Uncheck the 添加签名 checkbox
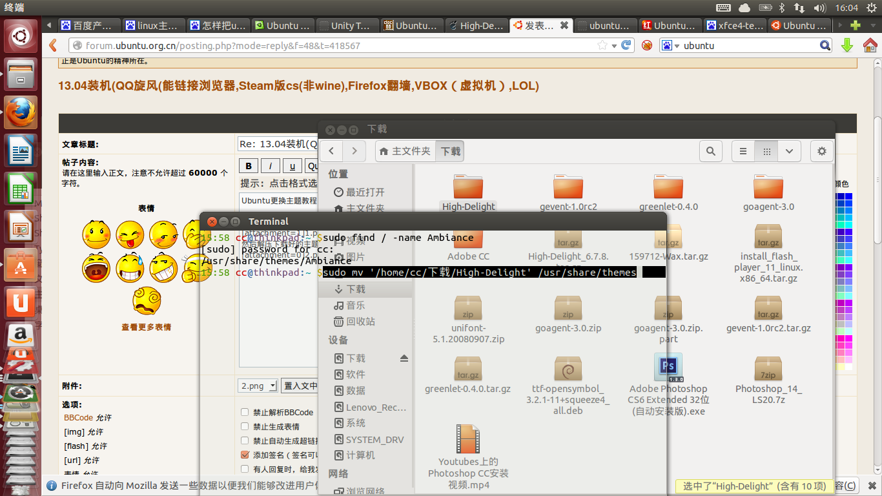 [245, 455]
